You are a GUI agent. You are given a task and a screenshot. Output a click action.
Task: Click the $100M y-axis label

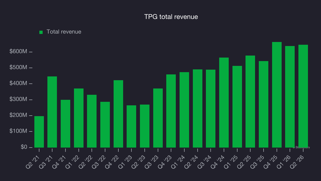pos(18,131)
